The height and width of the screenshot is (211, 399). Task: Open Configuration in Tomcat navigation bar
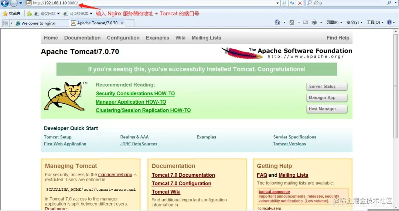[x=123, y=38]
